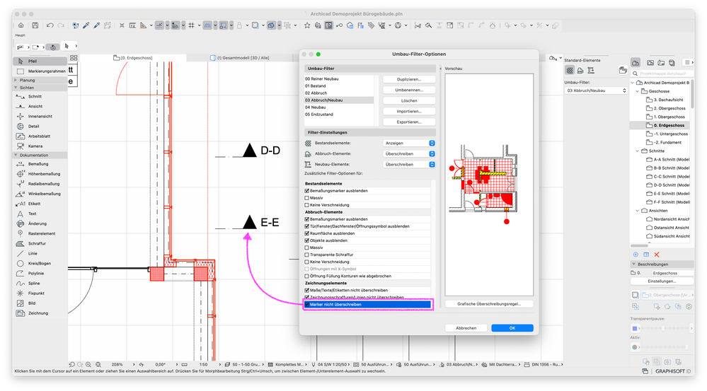Uncheck 'Objekte ausblenden' checkbox
This screenshot has height=391, width=707.
(307, 240)
